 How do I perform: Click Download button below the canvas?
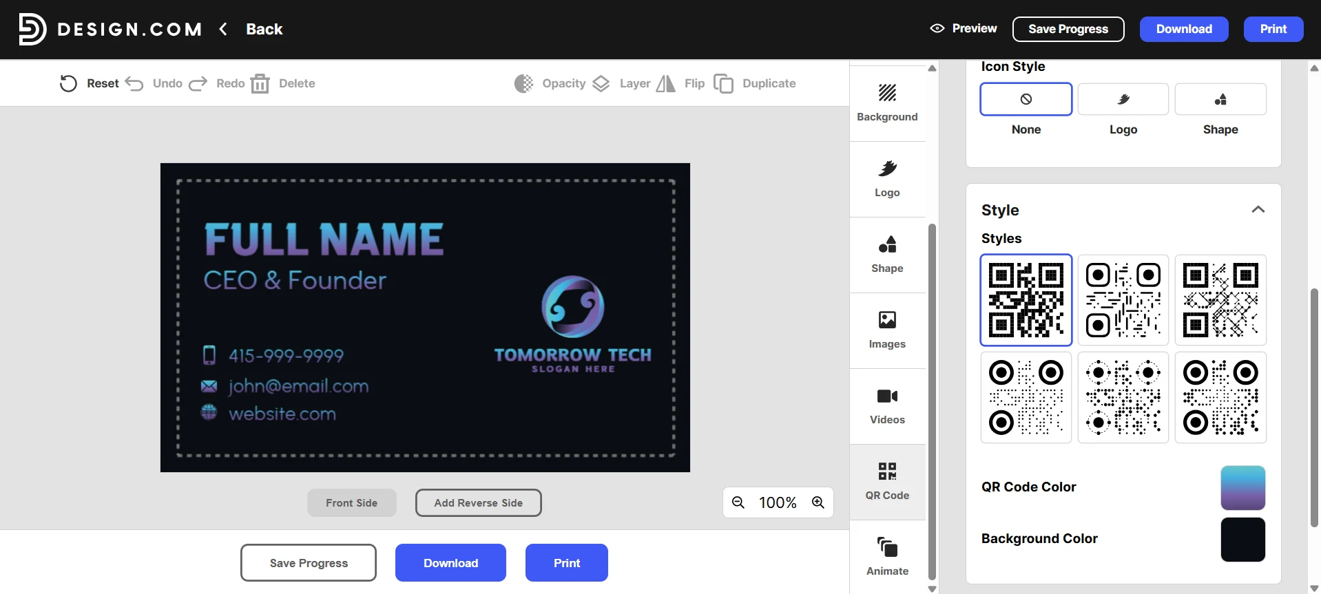coord(450,562)
